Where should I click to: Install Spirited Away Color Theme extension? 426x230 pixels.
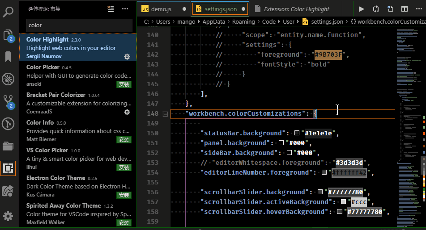124,223
